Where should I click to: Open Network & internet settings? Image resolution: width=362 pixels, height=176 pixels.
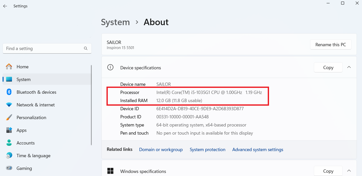pyautogui.click(x=47, y=105)
